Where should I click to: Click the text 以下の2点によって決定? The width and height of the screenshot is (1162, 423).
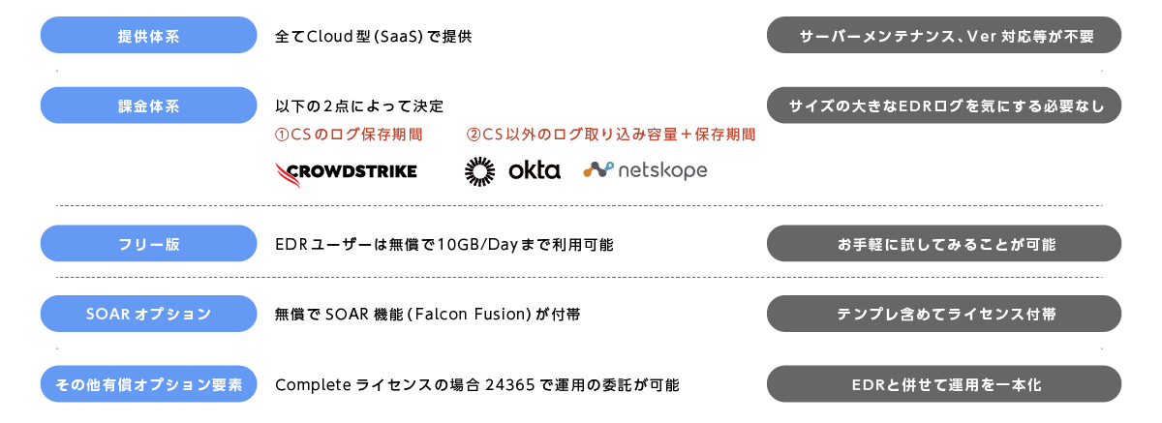[359, 106]
